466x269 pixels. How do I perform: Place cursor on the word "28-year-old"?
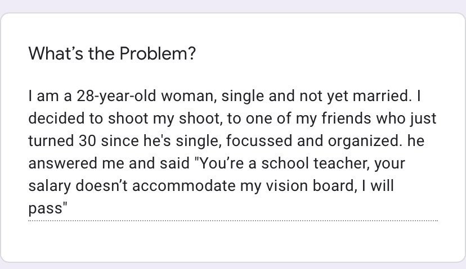(x=116, y=96)
